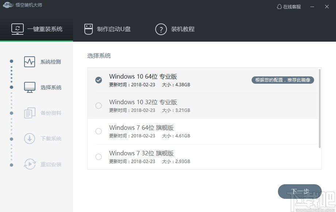
Task: Go to the 备份资料 step label
Action: coord(51,113)
